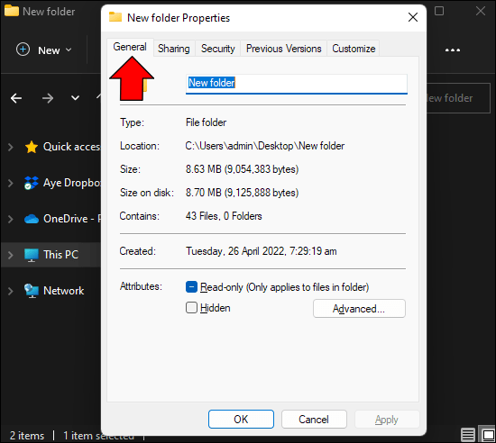Viewport: 496px width, 443px height.
Task: Click the Explorer search box
Action: pos(459,98)
